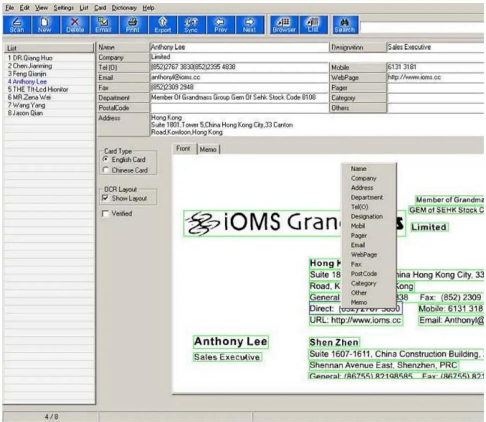Switch to the Memo tab
486x422 pixels.
(x=208, y=150)
